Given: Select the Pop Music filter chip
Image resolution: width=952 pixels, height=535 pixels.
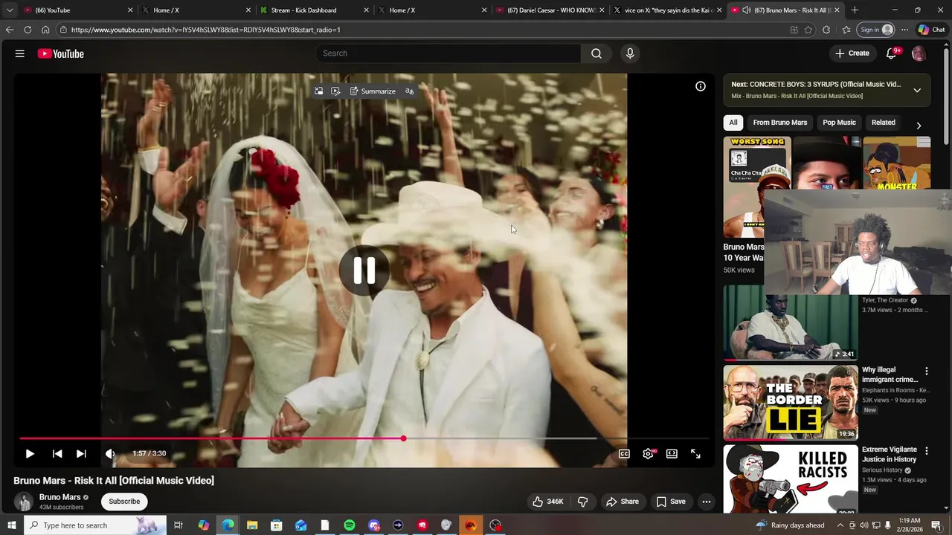Looking at the screenshot, I should tap(839, 123).
